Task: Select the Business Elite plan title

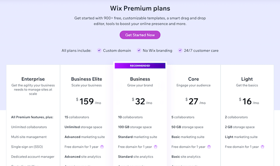Action: pos(86,79)
